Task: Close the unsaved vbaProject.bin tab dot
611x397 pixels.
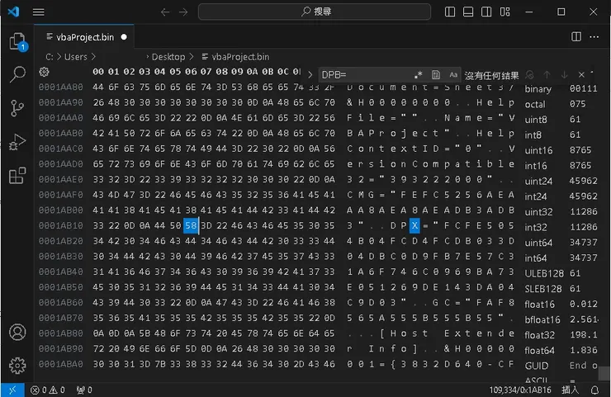Action: pos(124,37)
